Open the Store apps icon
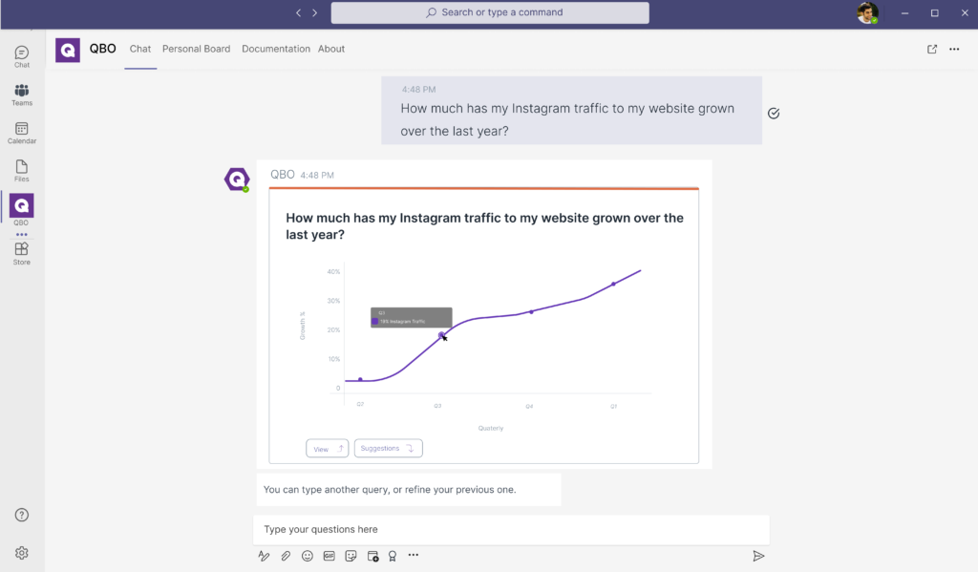The width and height of the screenshot is (978, 572). click(x=22, y=253)
